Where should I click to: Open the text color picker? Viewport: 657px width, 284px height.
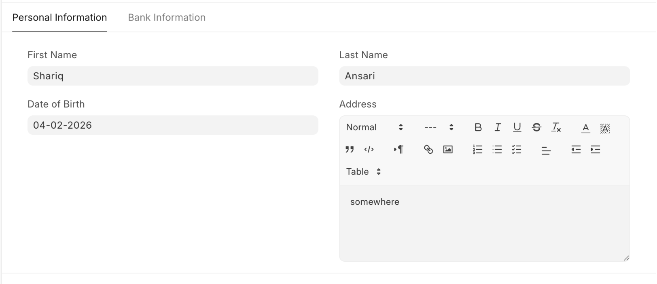pyautogui.click(x=585, y=128)
